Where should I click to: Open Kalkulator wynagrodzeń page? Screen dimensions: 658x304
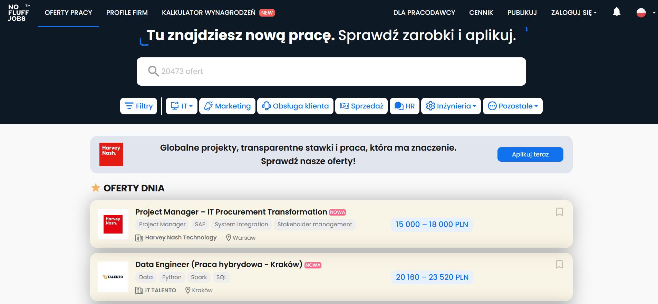[209, 13]
